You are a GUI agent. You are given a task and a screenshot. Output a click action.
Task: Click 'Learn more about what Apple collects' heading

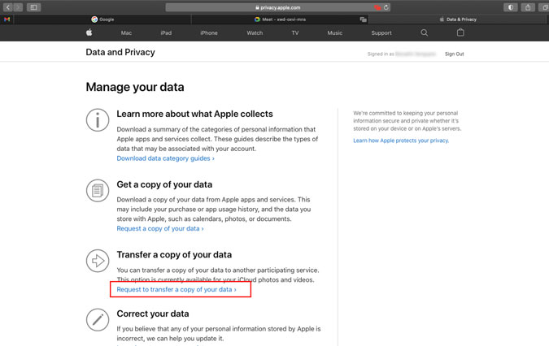[194, 114]
